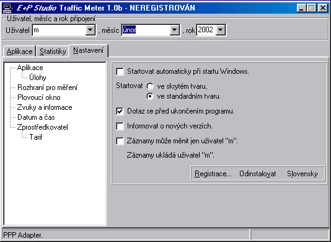331x242 pixels.
Task: Minimize the Traffic Meter window
Action: coord(302,8)
